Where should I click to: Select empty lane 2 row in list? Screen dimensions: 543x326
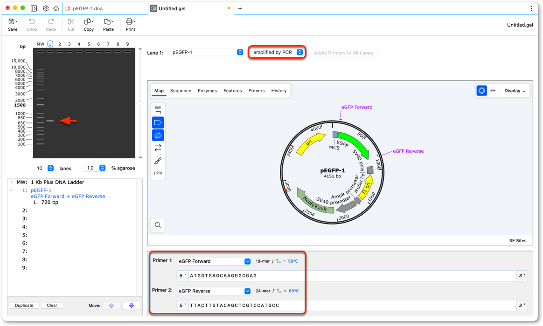(x=75, y=211)
